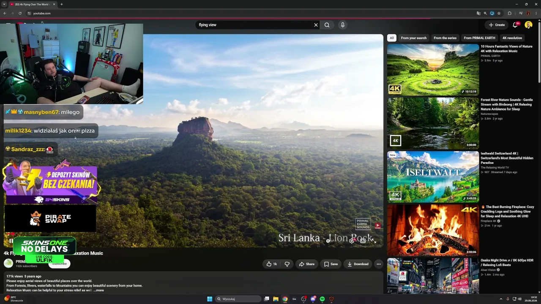
Task: Open 10 Hours Fantastic Views of Nature thumbnail
Action: 433,70
